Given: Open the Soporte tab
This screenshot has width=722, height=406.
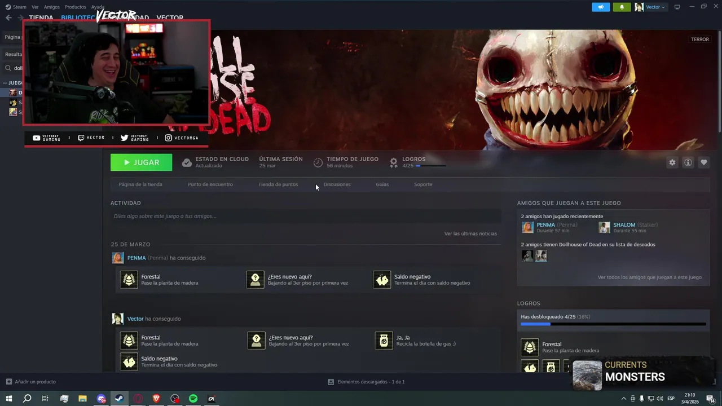Looking at the screenshot, I should click(x=423, y=184).
